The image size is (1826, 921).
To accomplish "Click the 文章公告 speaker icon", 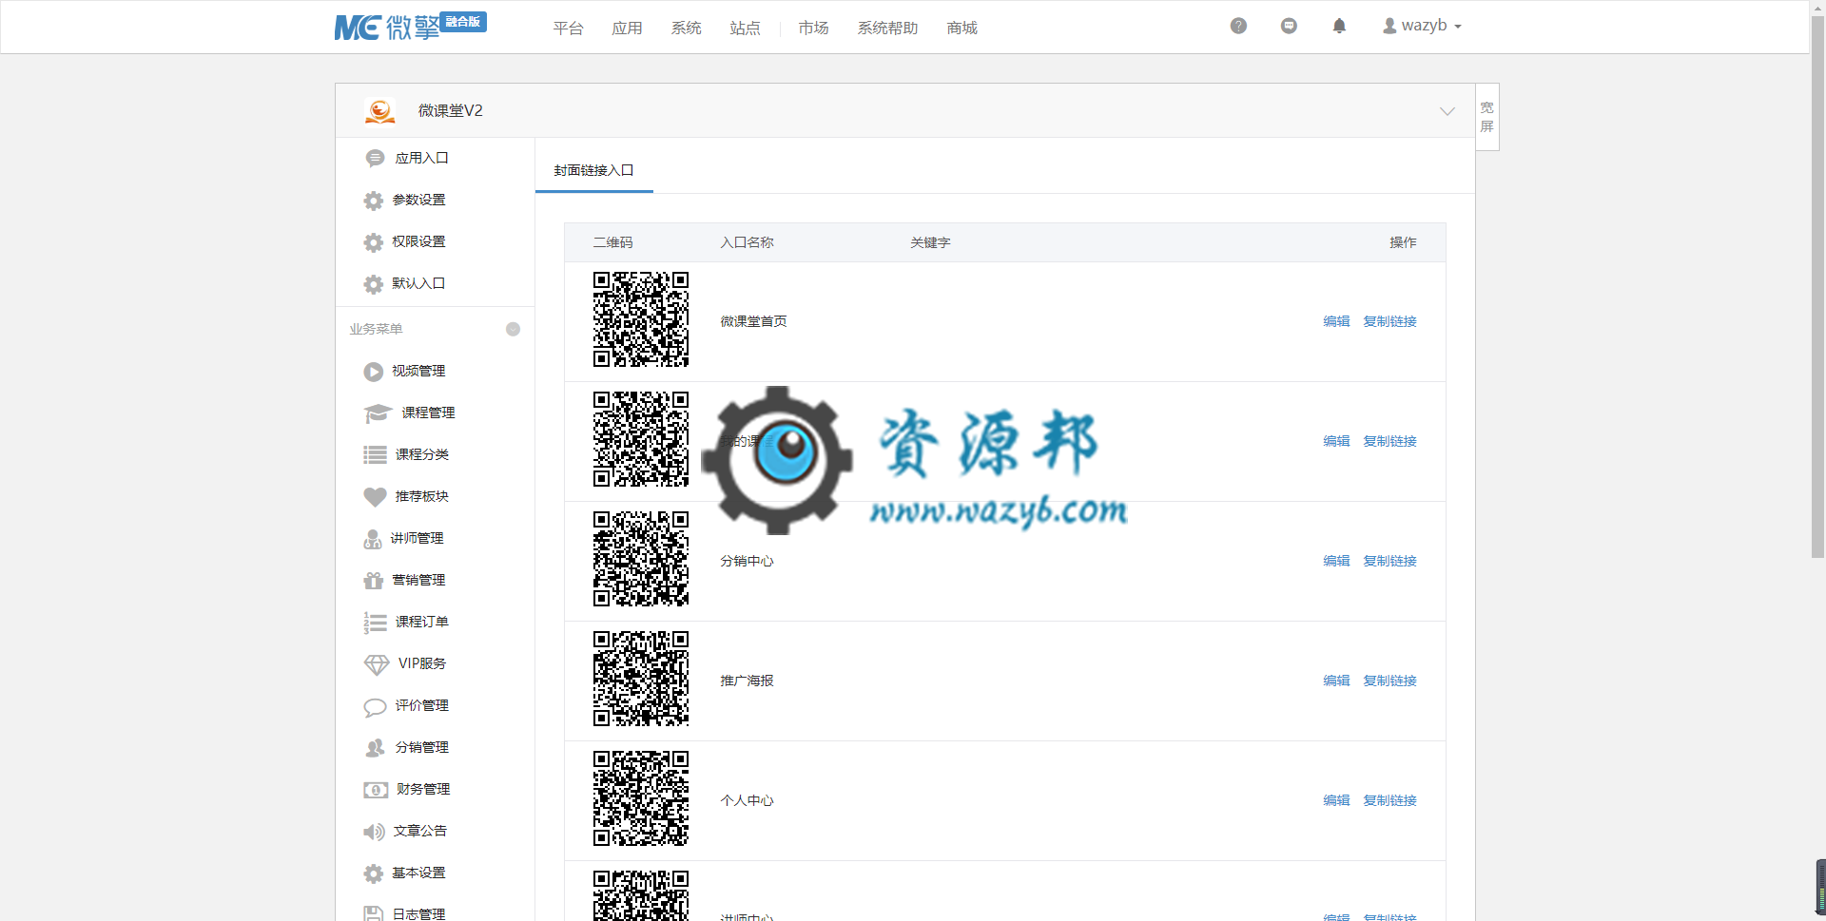I will (x=374, y=832).
